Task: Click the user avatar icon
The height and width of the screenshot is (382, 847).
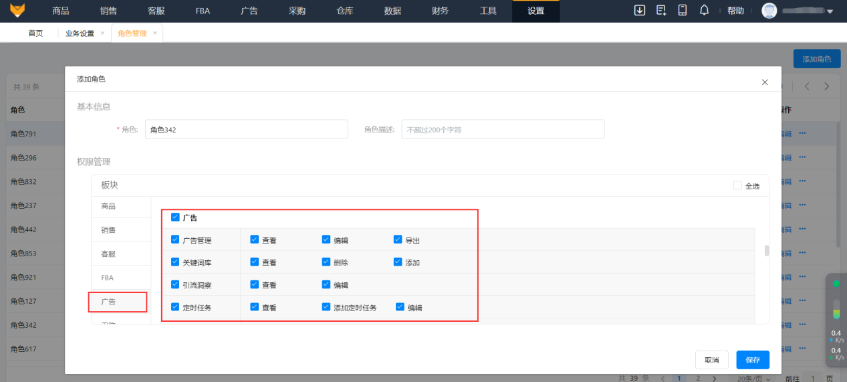Action: click(x=769, y=11)
